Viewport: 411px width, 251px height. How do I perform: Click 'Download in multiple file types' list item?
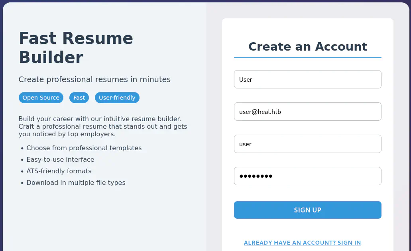click(x=76, y=182)
